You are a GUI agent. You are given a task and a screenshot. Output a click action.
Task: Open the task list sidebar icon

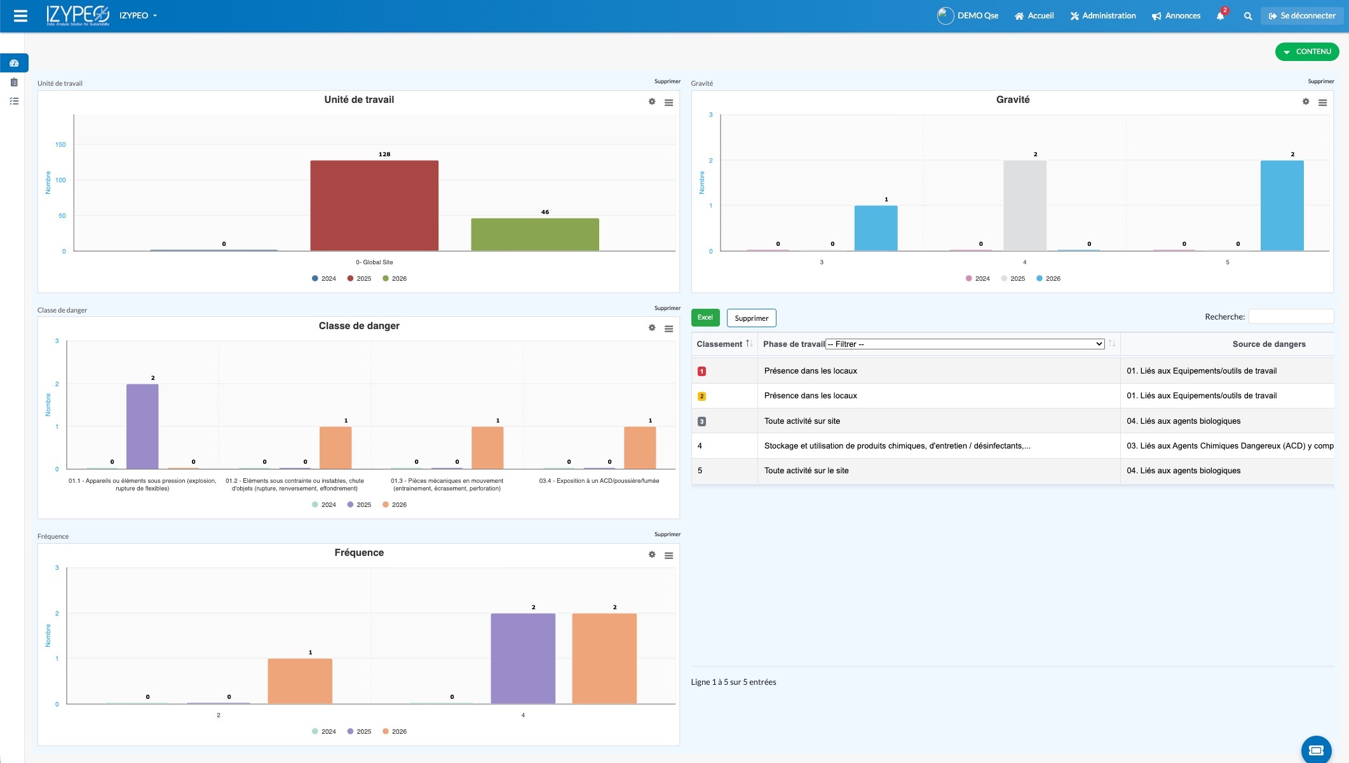click(14, 101)
